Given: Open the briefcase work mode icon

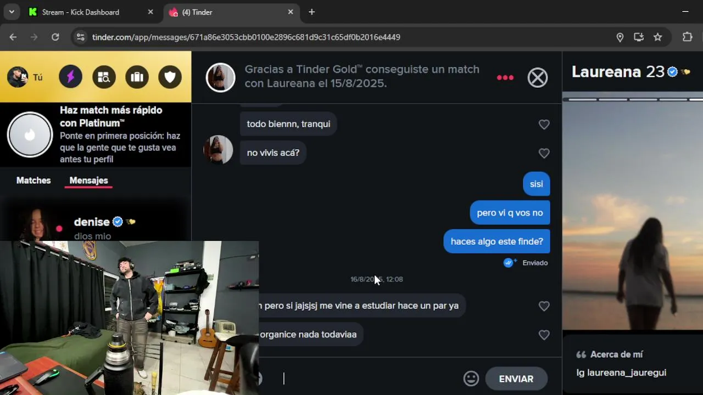Looking at the screenshot, I should tap(137, 77).
